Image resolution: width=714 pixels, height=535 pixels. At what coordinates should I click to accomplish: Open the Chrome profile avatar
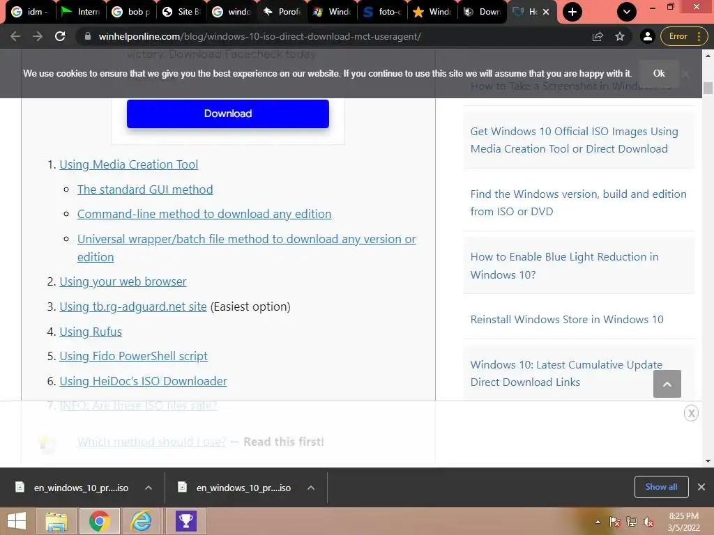[x=647, y=36]
